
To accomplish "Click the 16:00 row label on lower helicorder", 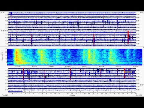I will pos(6,83).
